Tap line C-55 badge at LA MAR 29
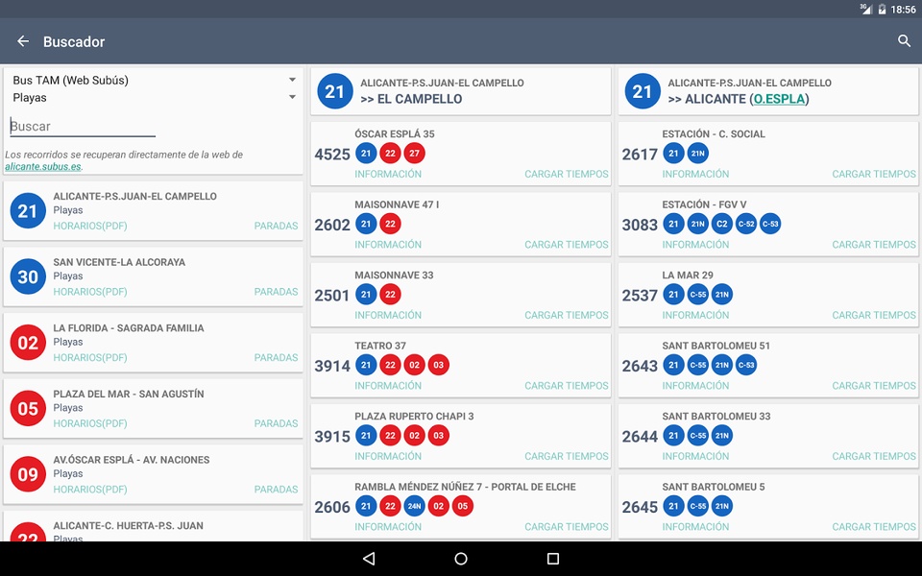Image resolution: width=922 pixels, height=576 pixels. 698,295
